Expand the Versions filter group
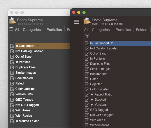151x128 pixels. (92, 105)
